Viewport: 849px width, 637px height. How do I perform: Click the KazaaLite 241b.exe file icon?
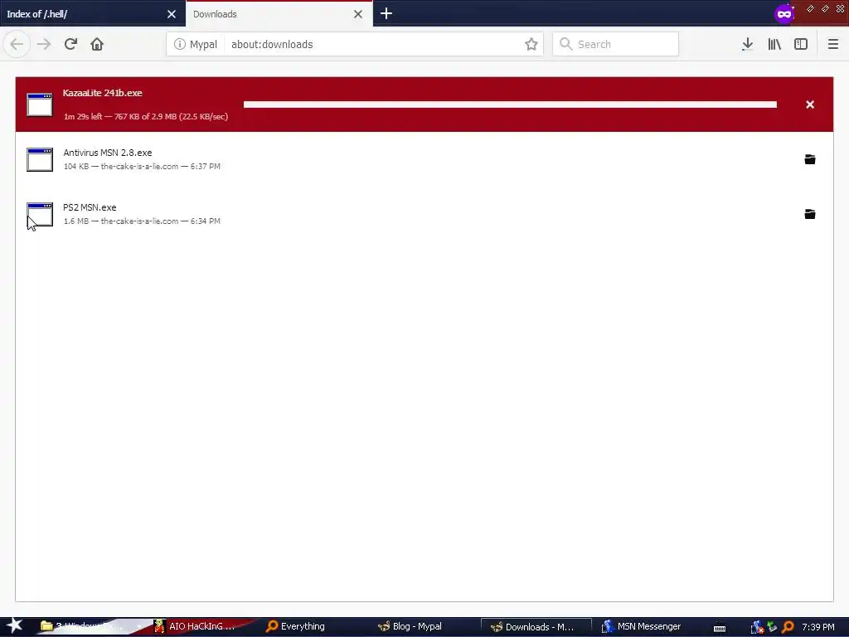pos(40,105)
